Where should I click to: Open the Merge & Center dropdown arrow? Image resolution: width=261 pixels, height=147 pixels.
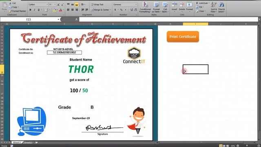tap(111, 10)
